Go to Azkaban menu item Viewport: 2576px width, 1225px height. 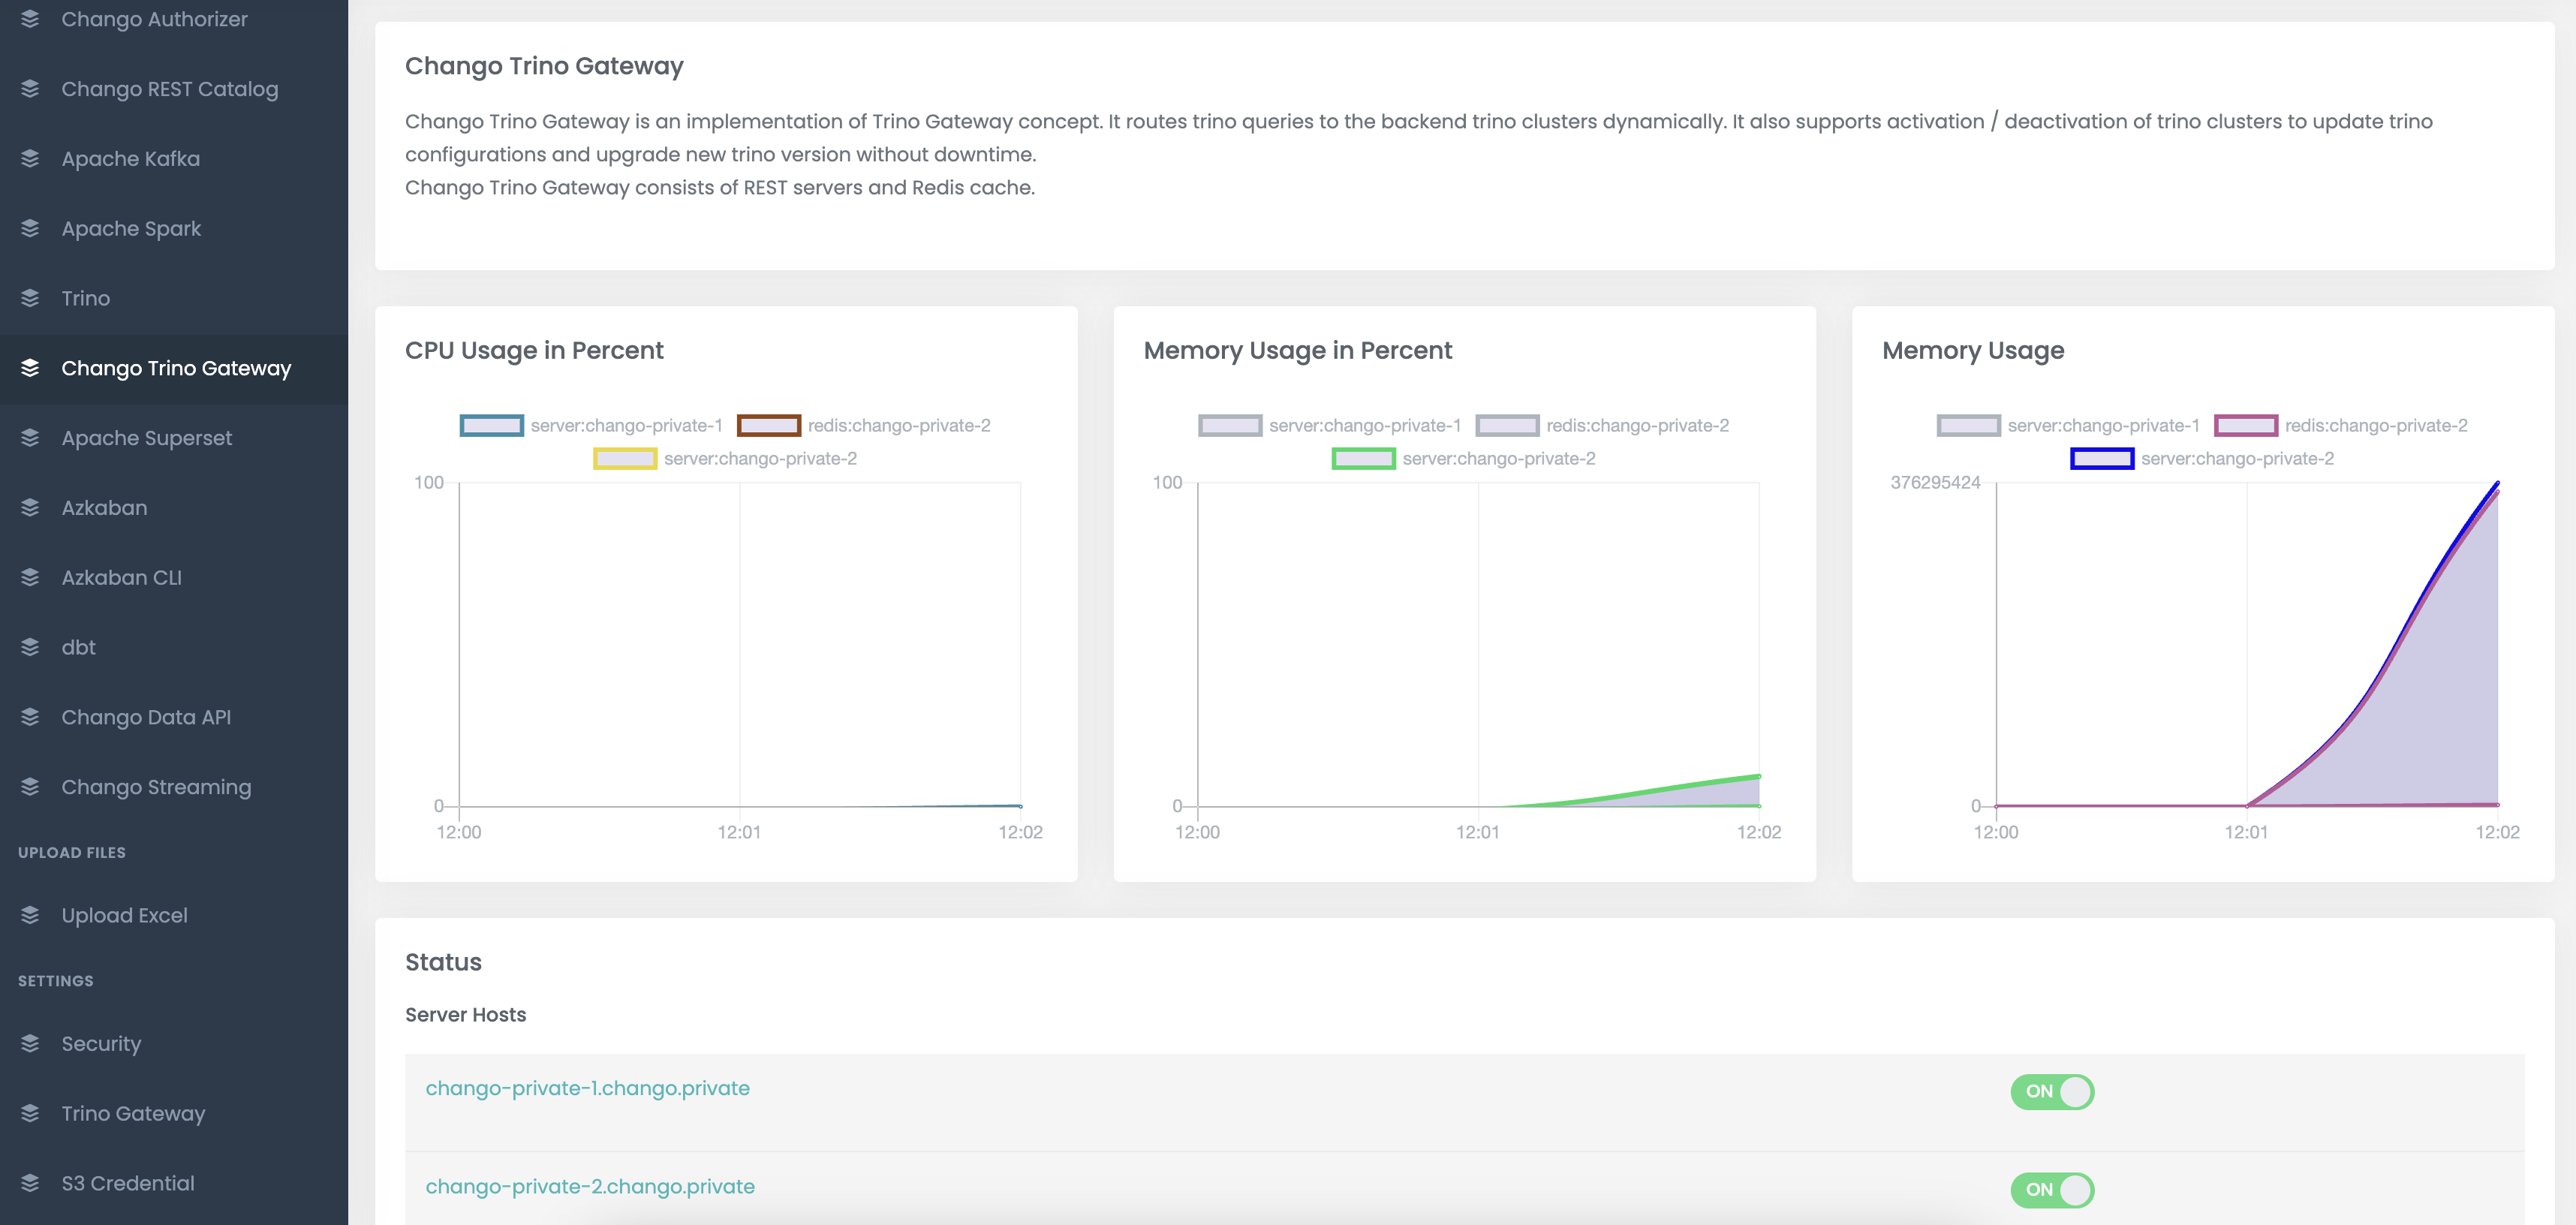pyautogui.click(x=174, y=508)
